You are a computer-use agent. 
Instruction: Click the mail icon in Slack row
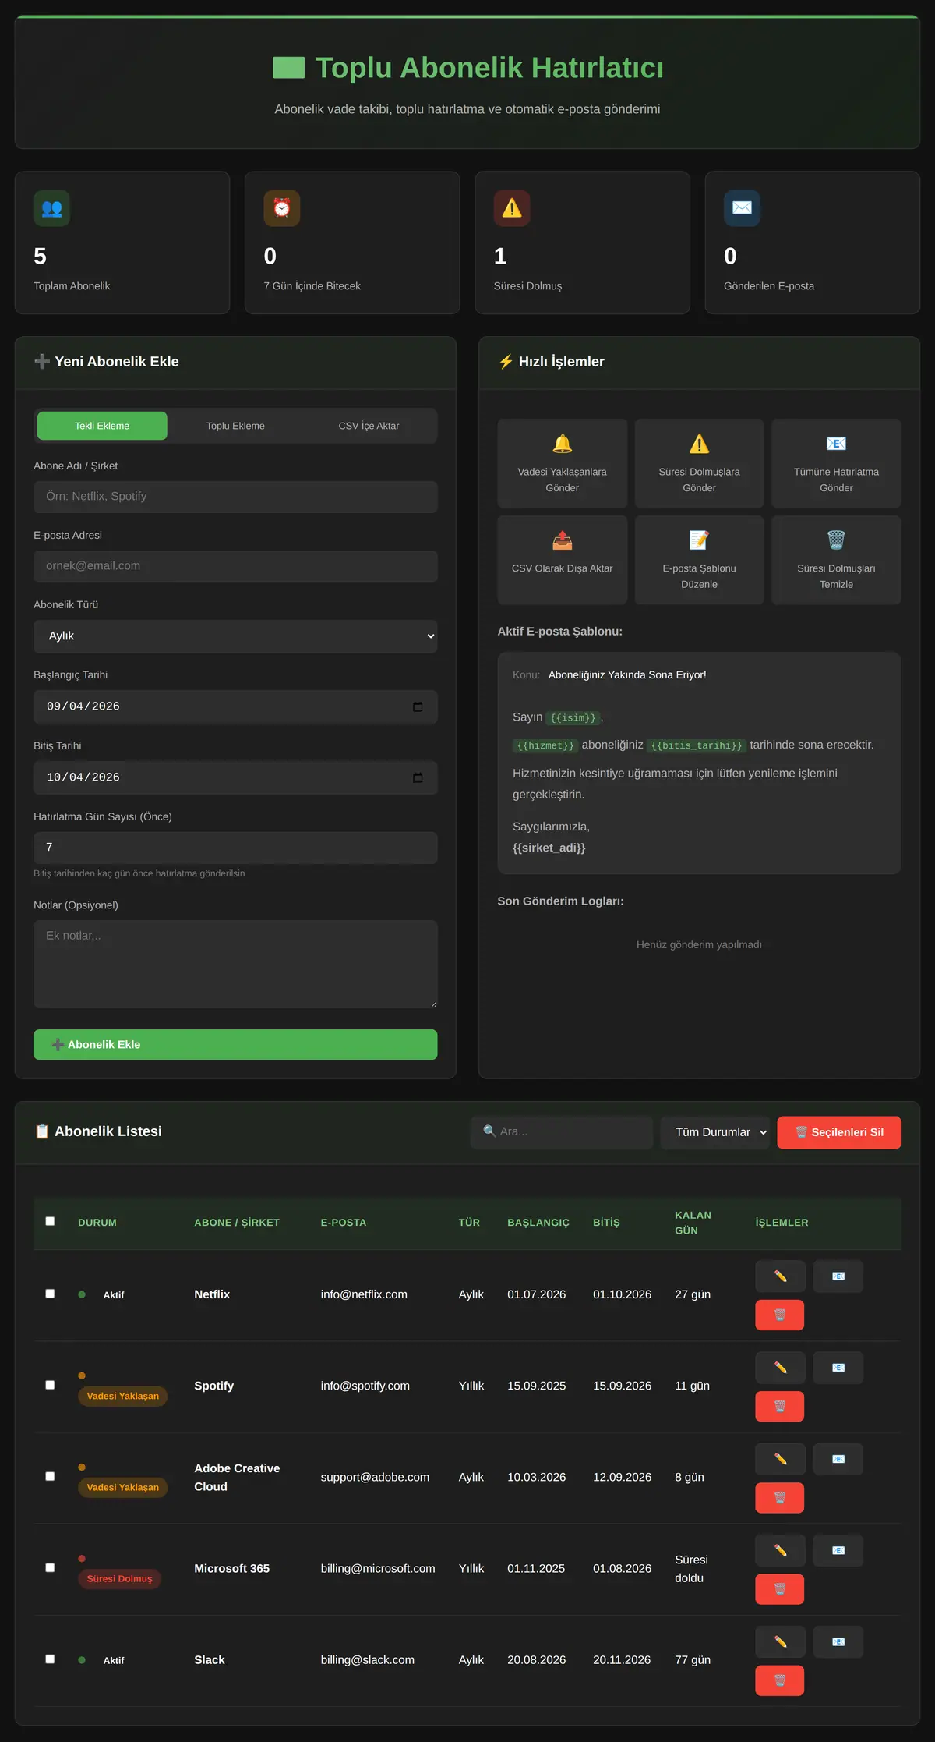[x=838, y=1641]
